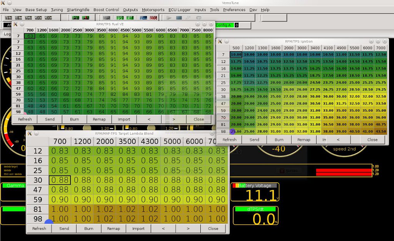The height and width of the screenshot is (241, 394).
Task: Click the grid icon right of play arrow
Action: [x=179, y=18]
